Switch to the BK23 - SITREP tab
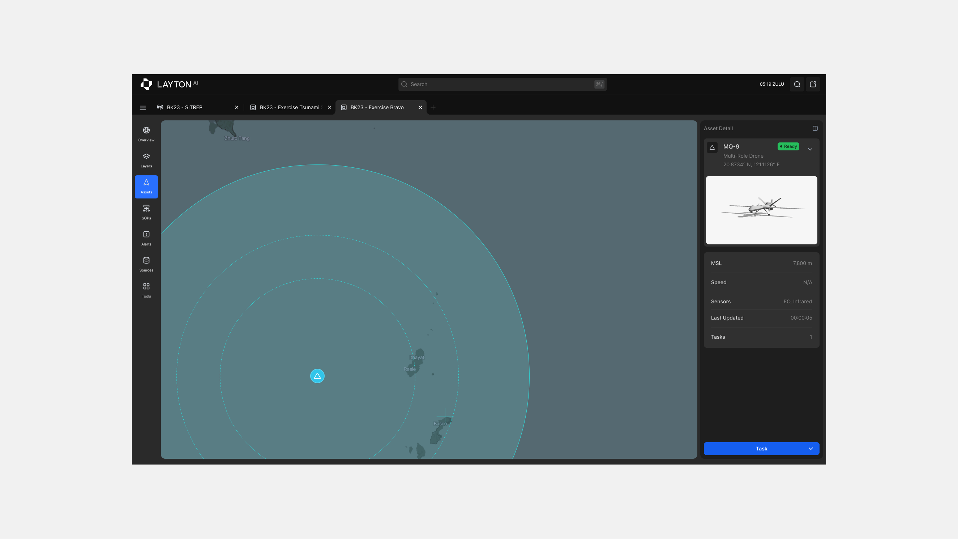 pos(197,107)
